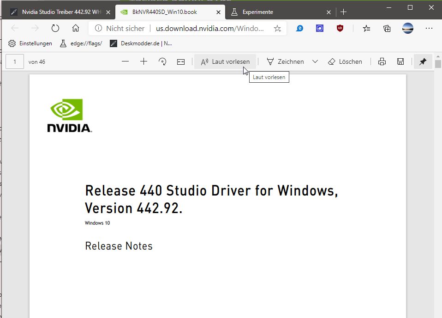Click the blue 'e' extension icon
The width and height of the screenshot is (442, 318).
299,28
